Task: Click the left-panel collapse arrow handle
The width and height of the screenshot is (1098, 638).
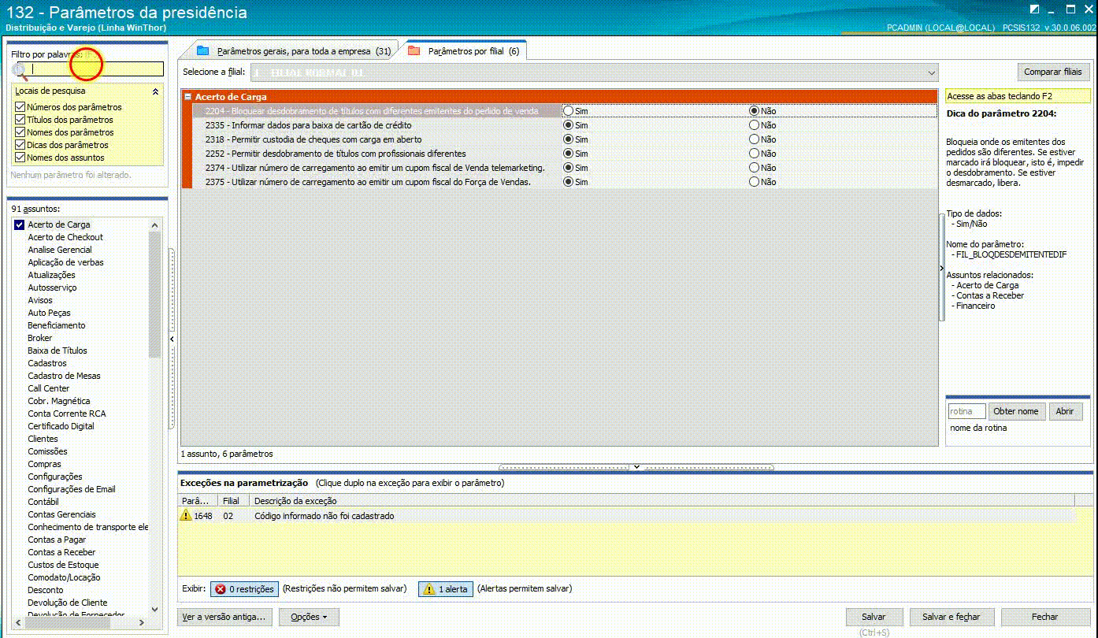Action: [x=172, y=339]
